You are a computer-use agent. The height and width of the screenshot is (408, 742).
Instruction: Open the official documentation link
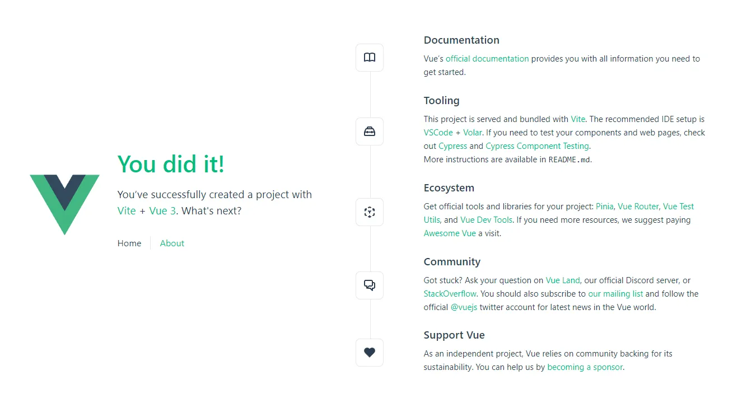point(487,59)
